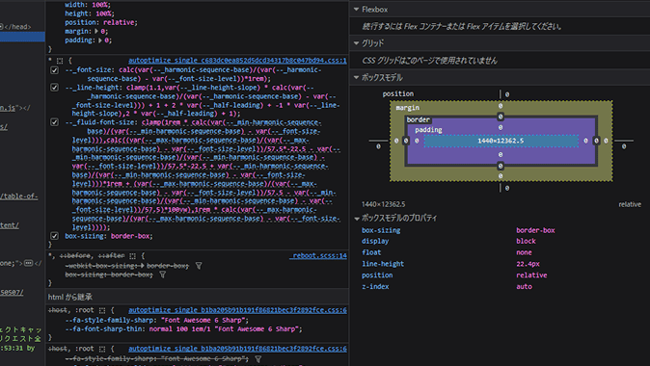The width and height of the screenshot is (650, 366).
Task: Click the html から継承 inherited header
Action: tap(197, 297)
